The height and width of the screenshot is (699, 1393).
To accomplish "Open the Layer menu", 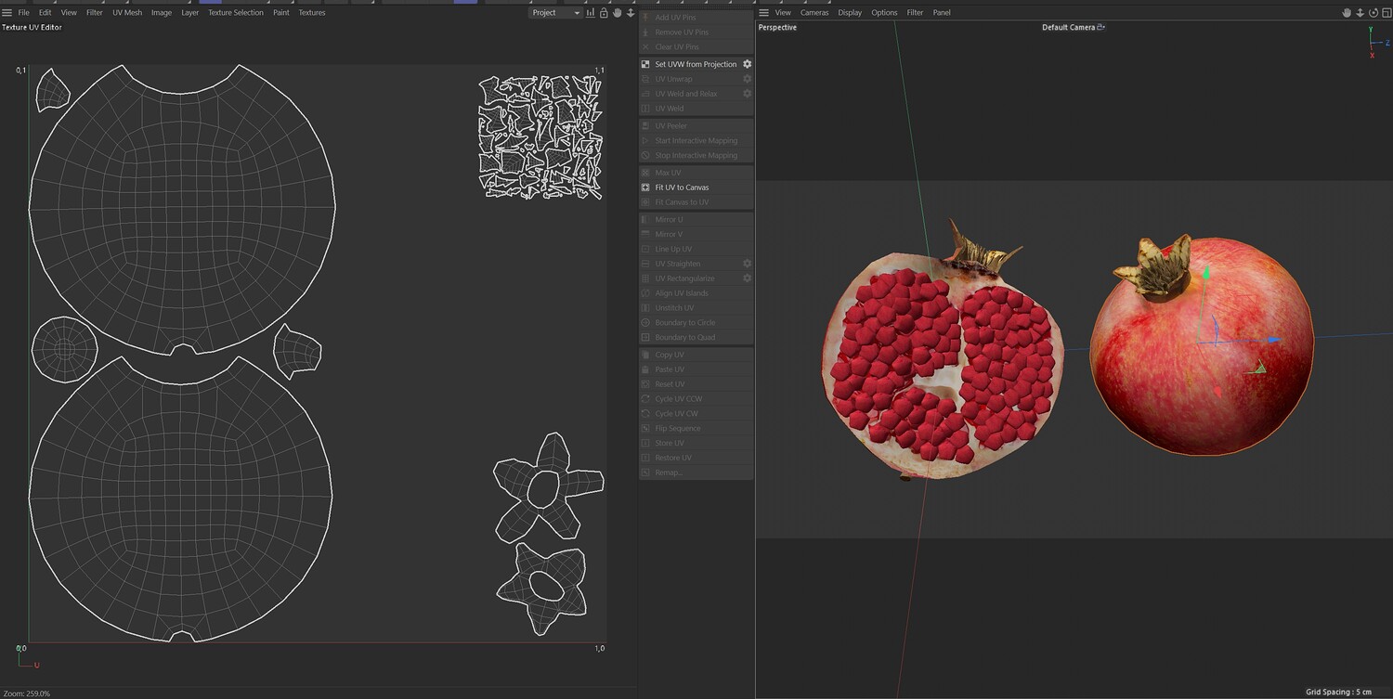I will (x=189, y=13).
